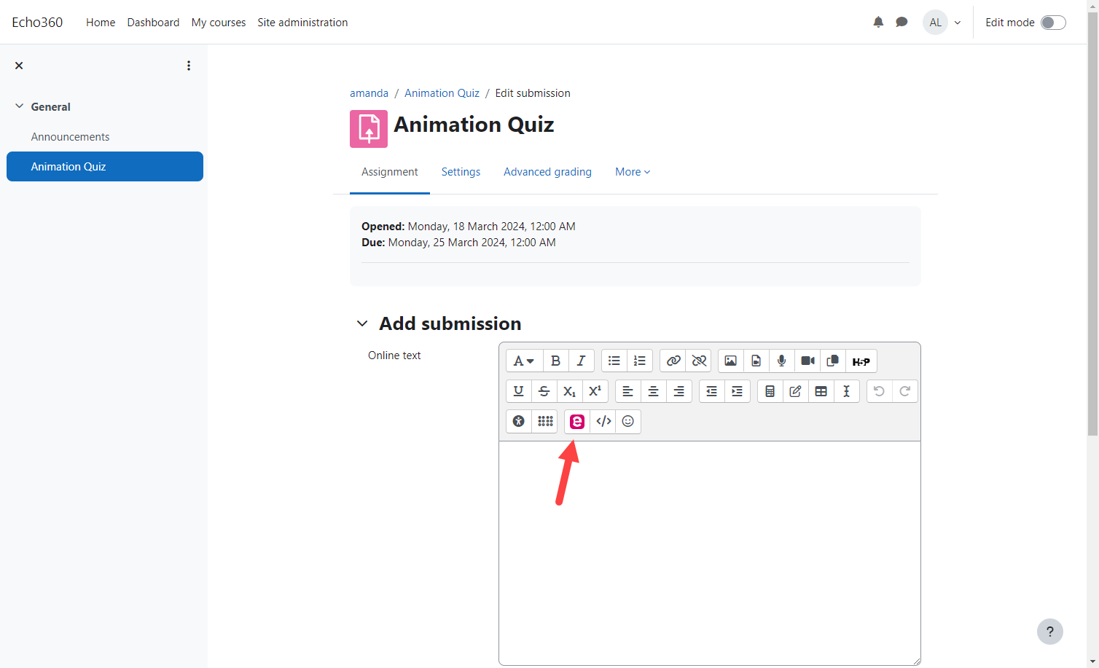
Task: Expand the More tab menu
Action: pyautogui.click(x=632, y=172)
